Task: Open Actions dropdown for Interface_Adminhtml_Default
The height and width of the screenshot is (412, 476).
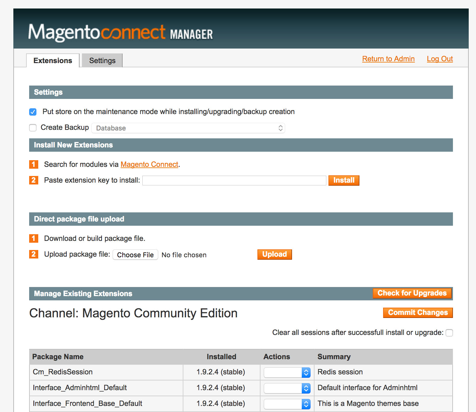Action: (x=287, y=388)
